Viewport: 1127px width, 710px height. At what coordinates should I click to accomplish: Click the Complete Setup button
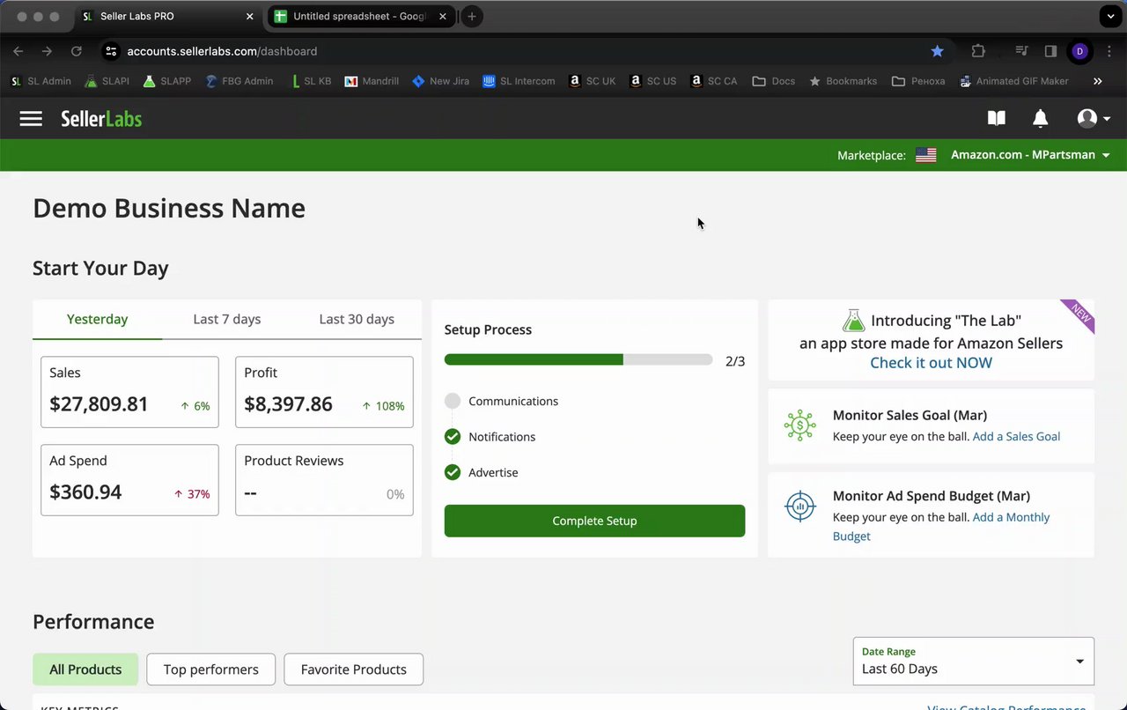(594, 521)
